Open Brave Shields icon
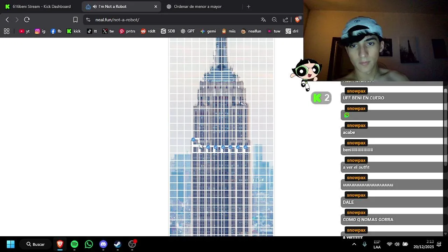448x252 pixels. tap(297, 20)
